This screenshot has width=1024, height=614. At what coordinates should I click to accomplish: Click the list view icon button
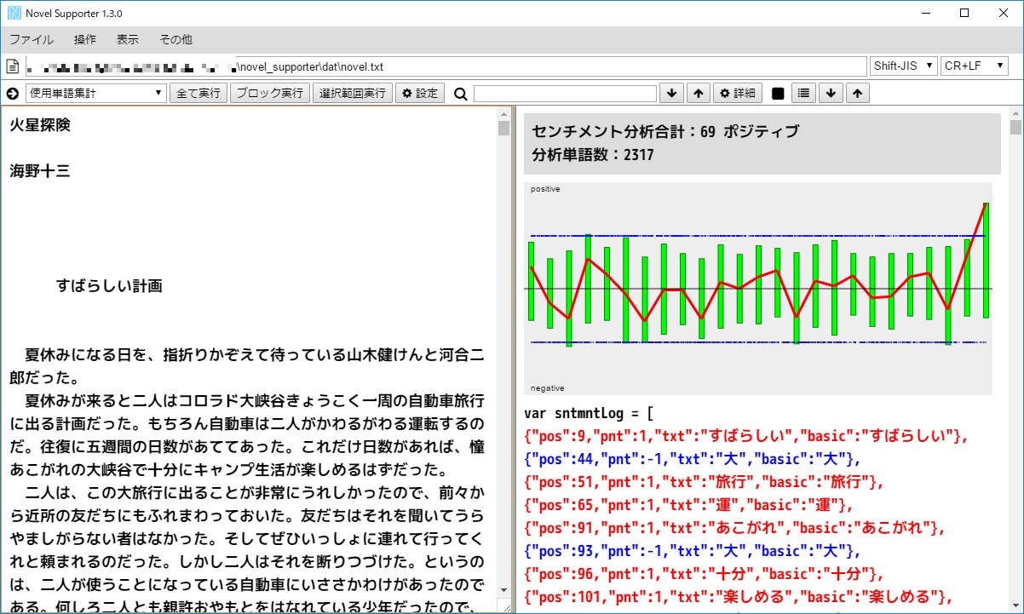click(x=804, y=94)
